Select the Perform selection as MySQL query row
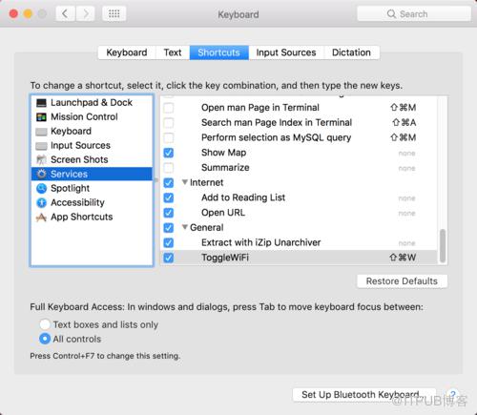 [x=299, y=137]
